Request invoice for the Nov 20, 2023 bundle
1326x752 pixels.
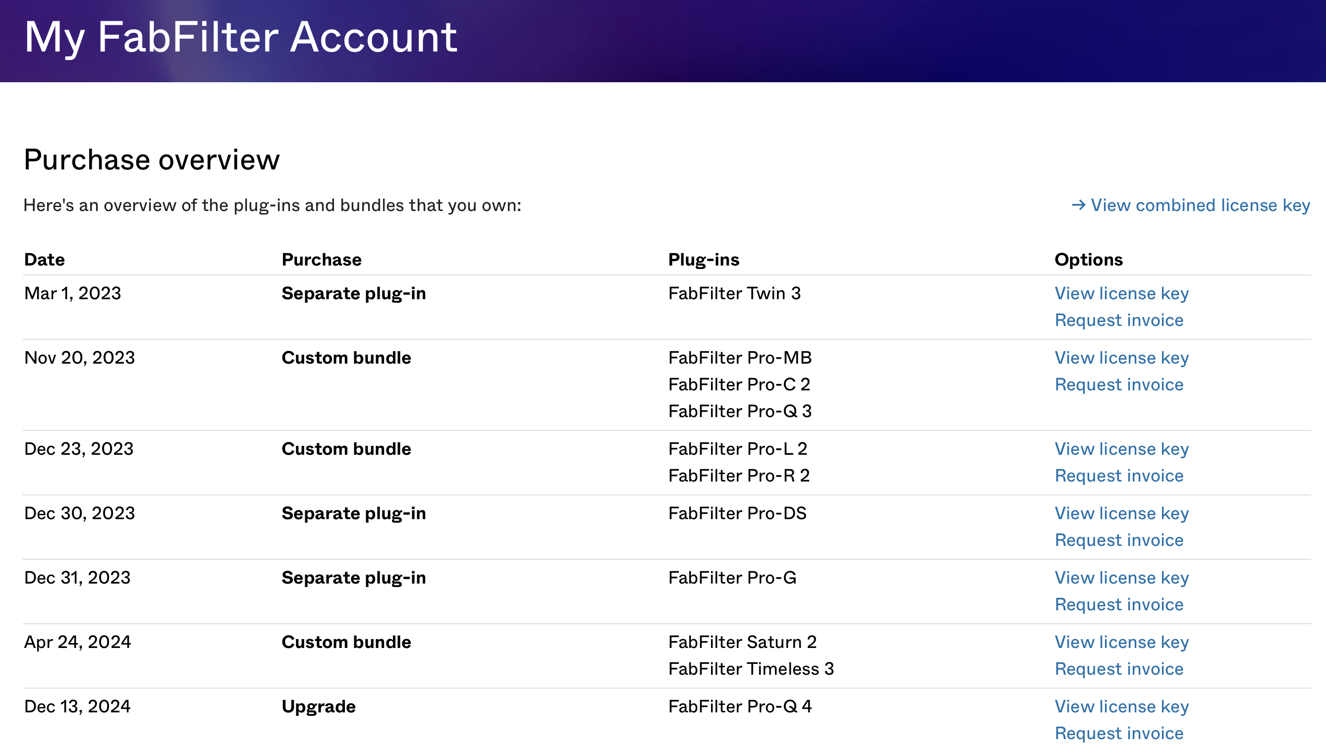click(1118, 385)
